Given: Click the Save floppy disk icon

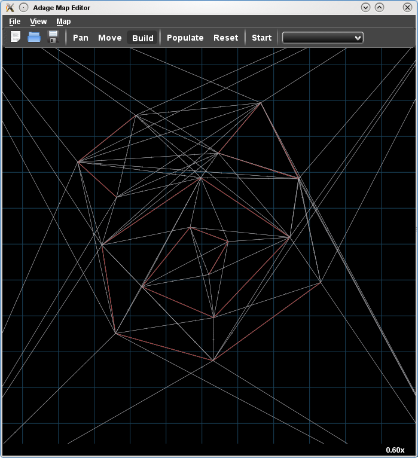Looking at the screenshot, I should pyautogui.click(x=53, y=37).
